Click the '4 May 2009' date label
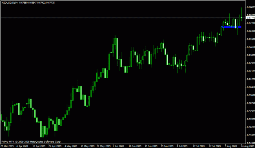 (71, 146)
